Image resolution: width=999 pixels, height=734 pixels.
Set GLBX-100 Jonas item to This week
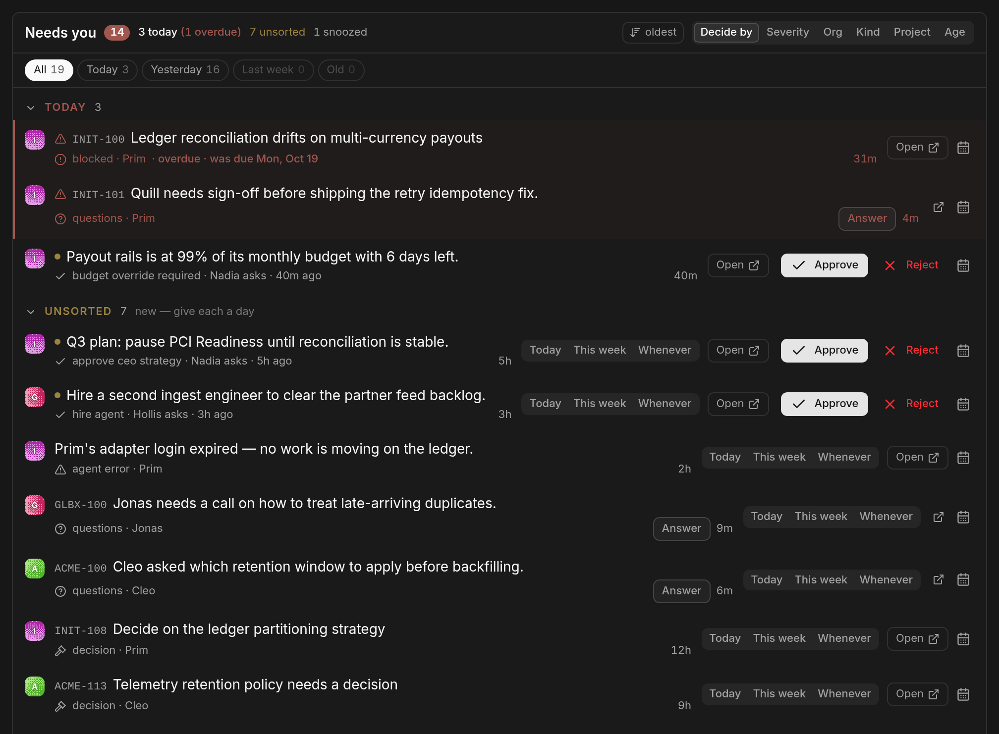coord(821,517)
